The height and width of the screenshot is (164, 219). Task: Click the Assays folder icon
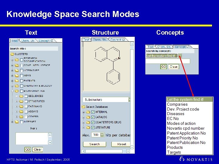coord(21,111)
